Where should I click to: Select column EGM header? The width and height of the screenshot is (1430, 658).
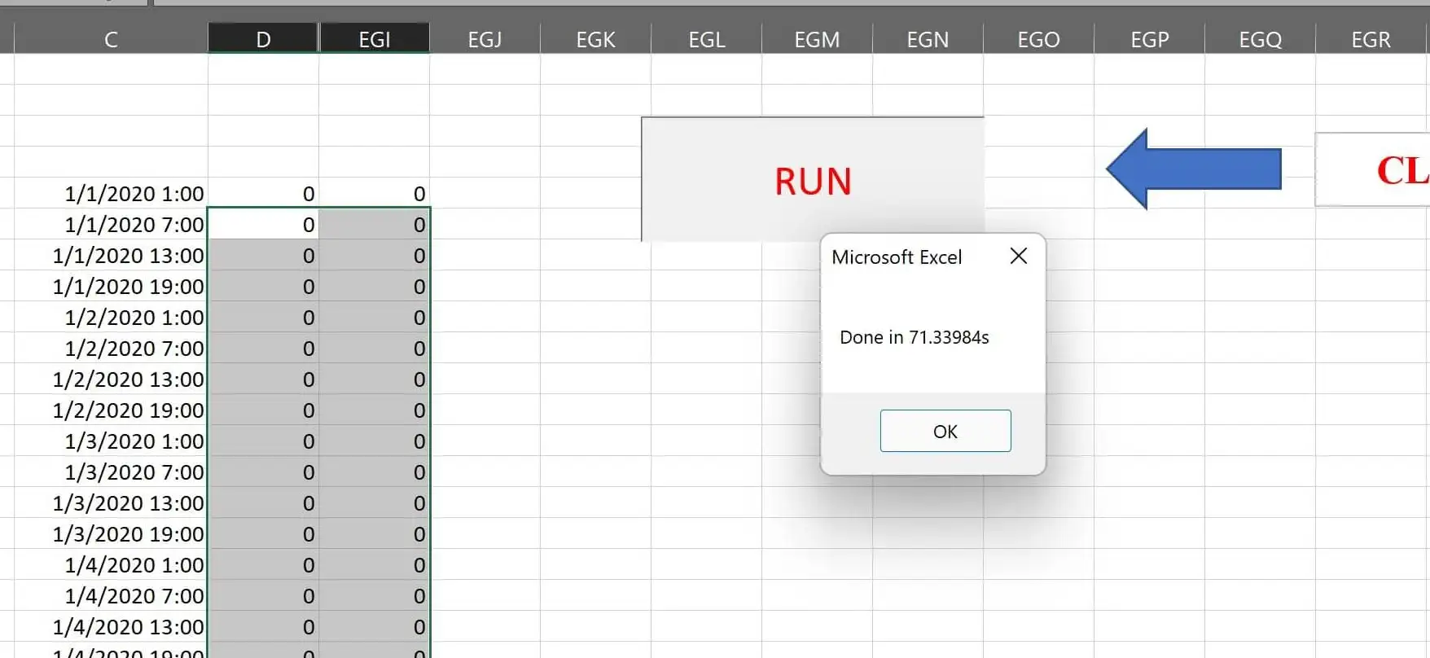(x=817, y=39)
